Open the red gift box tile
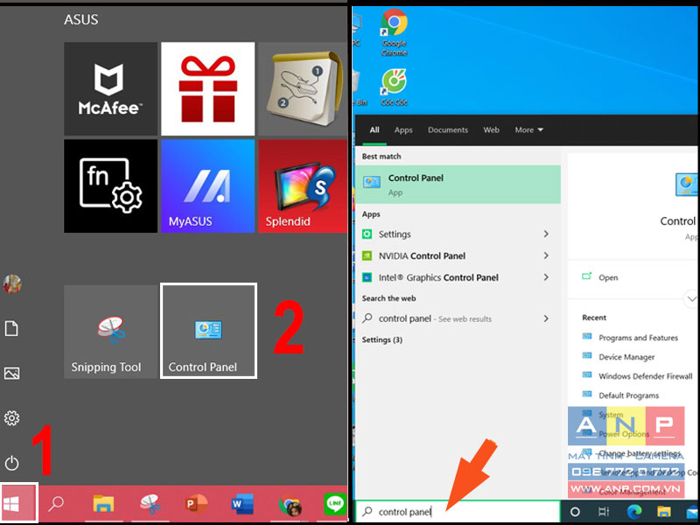The height and width of the screenshot is (525, 700). [208, 89]
